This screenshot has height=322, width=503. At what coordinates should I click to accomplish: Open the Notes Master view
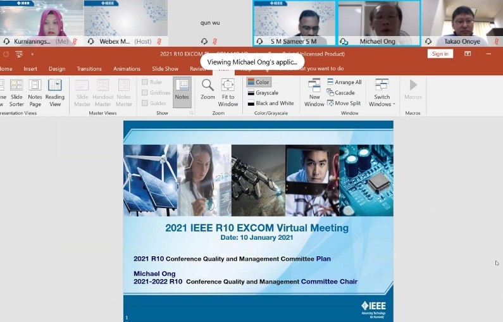pos(124,93)
